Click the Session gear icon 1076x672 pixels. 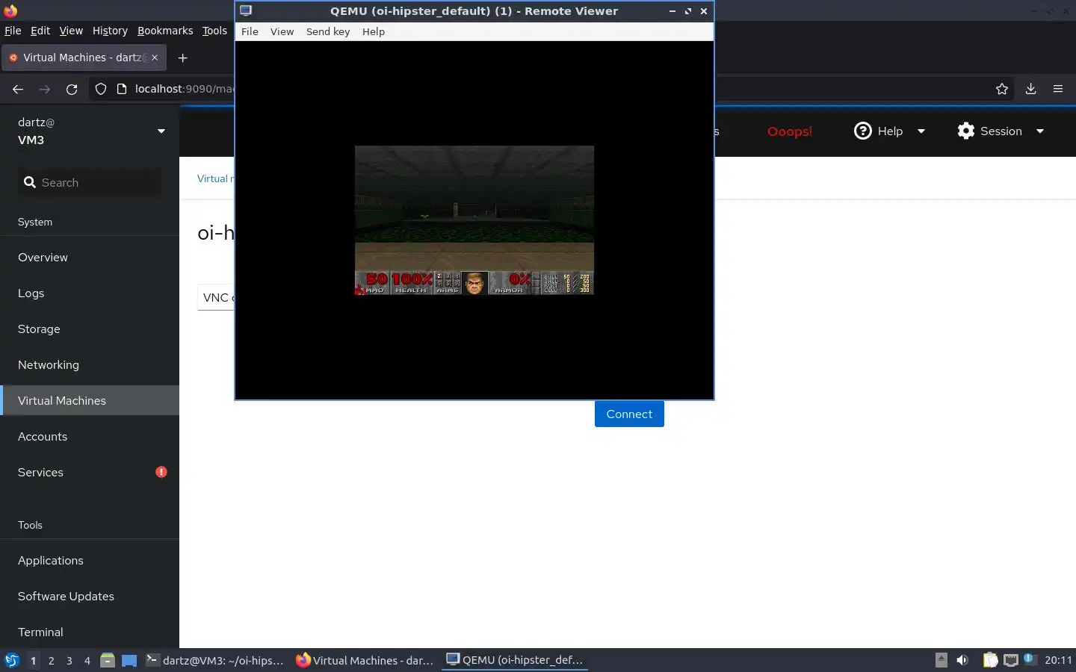966,131
